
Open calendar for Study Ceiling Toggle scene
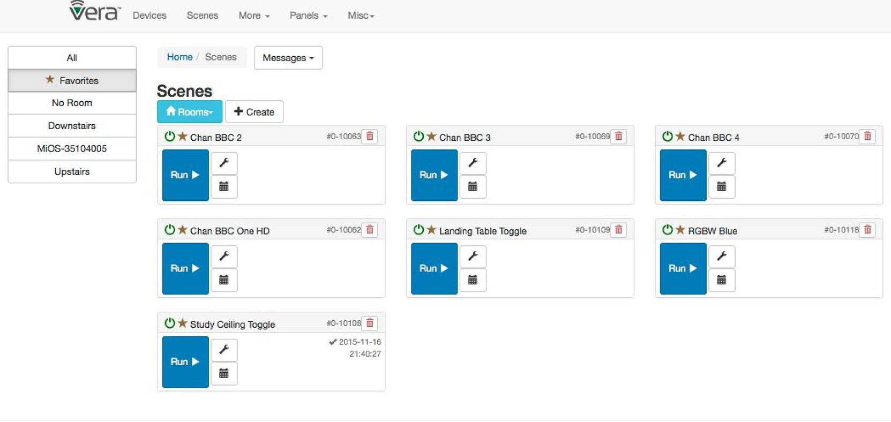[x=224, y=373]
